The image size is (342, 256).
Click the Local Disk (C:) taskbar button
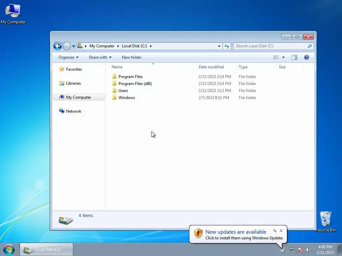click(46, 249)
